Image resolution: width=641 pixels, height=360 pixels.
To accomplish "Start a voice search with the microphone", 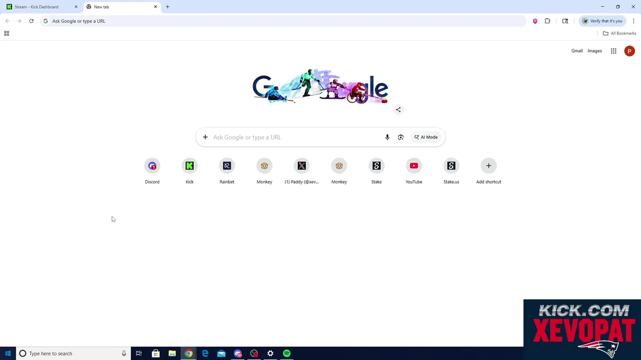I will (x=387, y=137).
